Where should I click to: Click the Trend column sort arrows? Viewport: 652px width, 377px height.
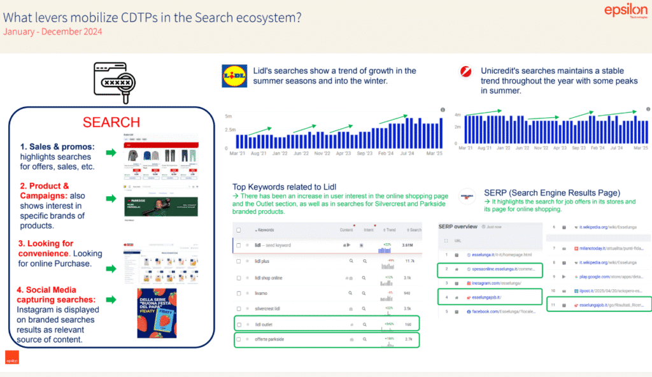pos(384,230)
